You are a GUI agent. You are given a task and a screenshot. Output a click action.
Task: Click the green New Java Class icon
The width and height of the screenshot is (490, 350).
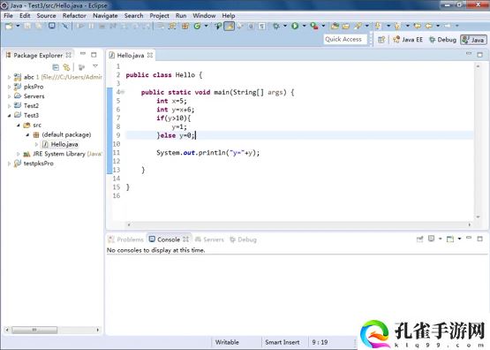point(197,26)
